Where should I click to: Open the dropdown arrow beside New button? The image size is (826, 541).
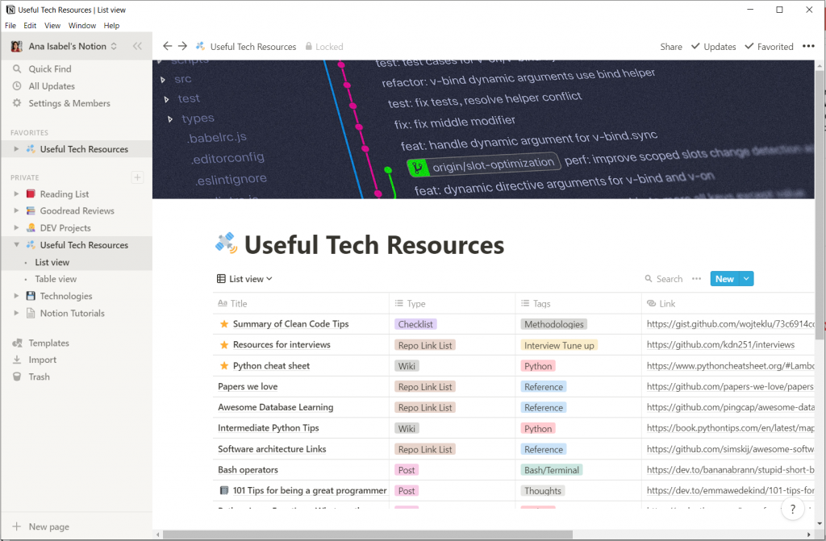(746, 279)
